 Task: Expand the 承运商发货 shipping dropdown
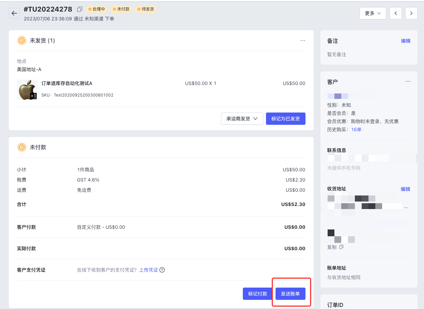click(242, 119)
